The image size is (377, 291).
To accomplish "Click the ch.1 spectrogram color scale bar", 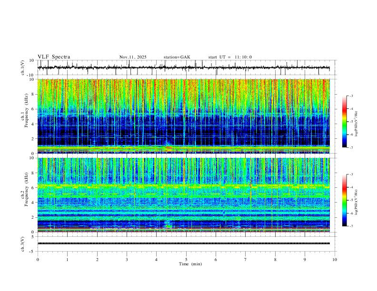I will click(344, 122).
